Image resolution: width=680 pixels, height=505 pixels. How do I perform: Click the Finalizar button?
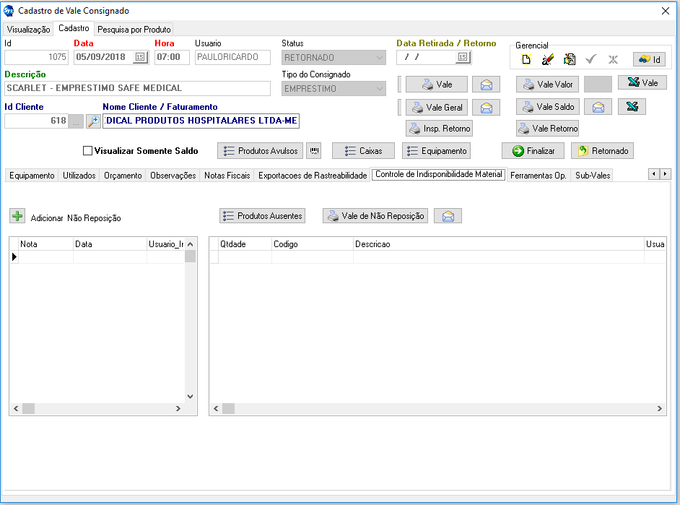533,151
